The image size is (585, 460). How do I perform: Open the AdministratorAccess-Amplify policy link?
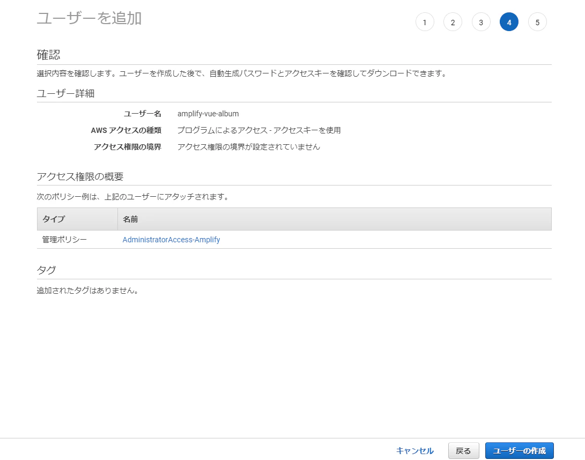tap(171, 240)
